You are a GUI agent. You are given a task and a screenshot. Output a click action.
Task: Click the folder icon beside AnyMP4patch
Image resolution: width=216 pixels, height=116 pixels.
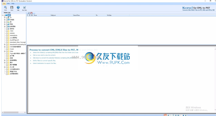[9, 40]
